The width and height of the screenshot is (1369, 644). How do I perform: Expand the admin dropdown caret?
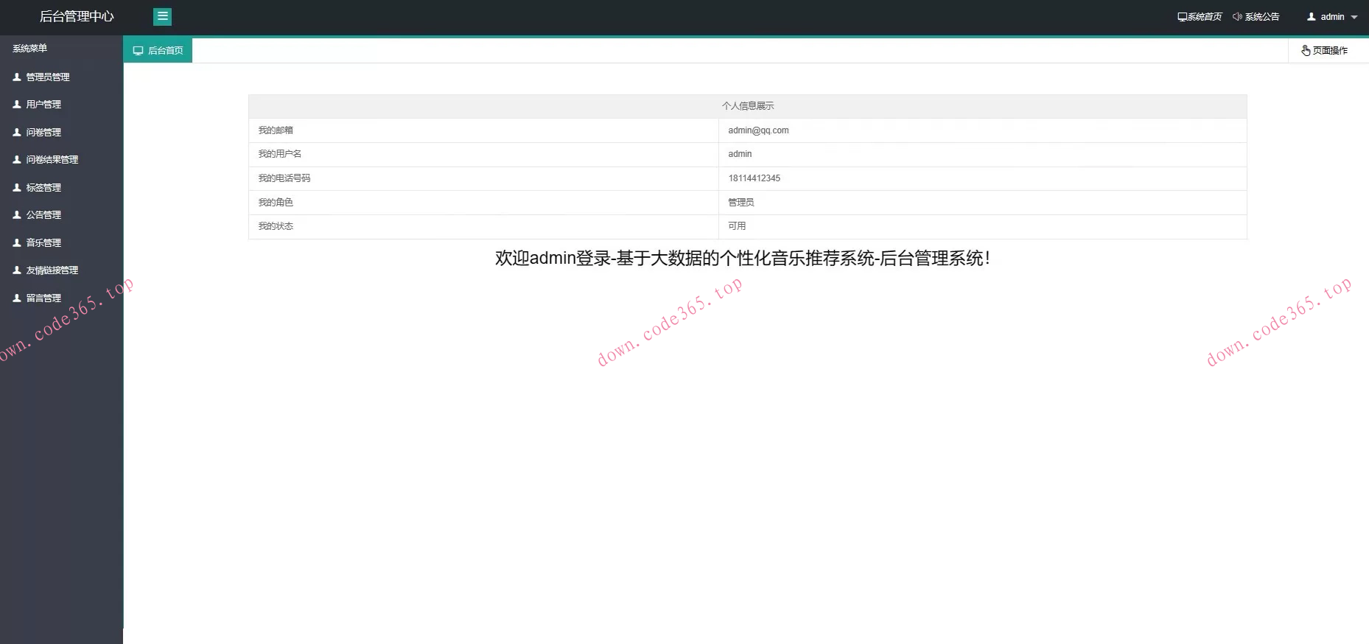coord(1354,17)
